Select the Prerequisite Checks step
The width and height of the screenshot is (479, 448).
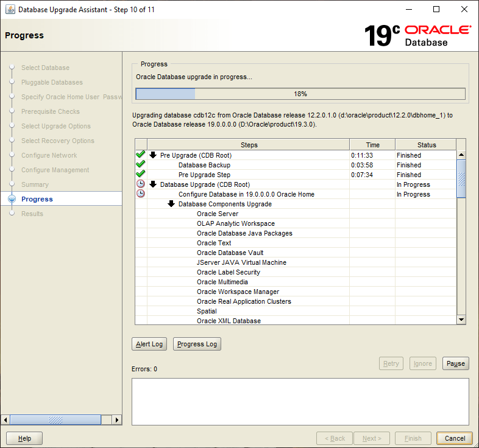51,111
